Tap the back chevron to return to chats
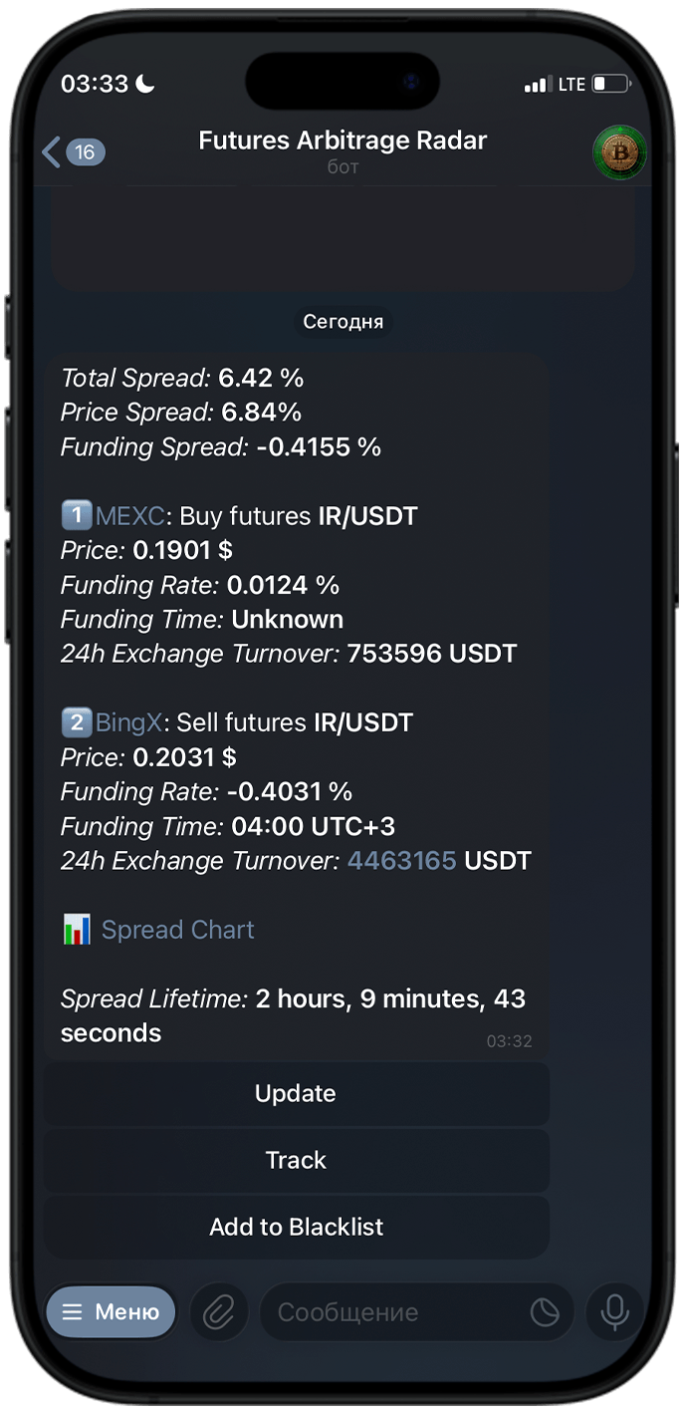 click(x=50, y=149)
